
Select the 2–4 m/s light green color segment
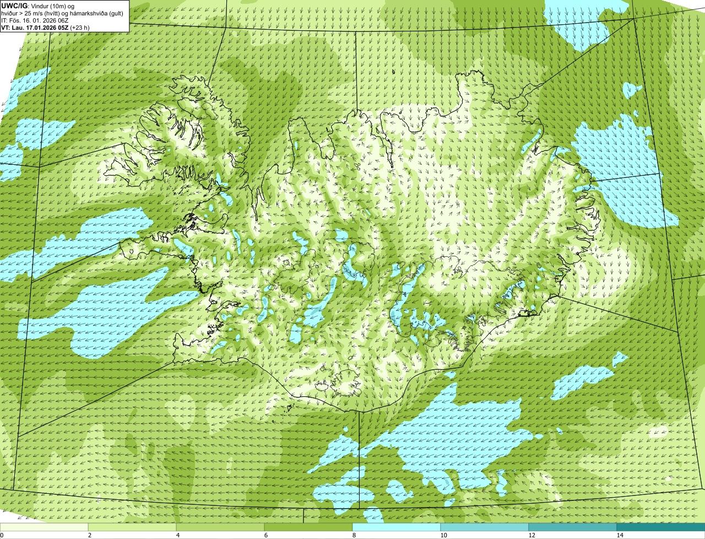pyautogui.click(x=132, y=527)
